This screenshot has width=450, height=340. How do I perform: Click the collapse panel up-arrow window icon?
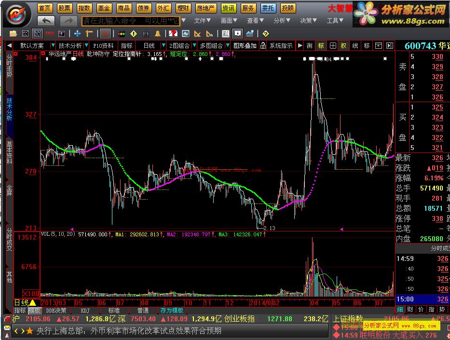(x=379, y=46)
